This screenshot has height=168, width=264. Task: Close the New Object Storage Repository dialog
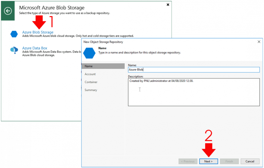click(259, 42)
